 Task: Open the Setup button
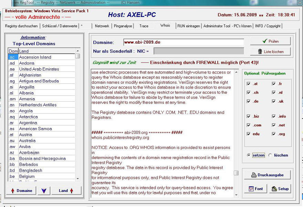pos(279,189)
